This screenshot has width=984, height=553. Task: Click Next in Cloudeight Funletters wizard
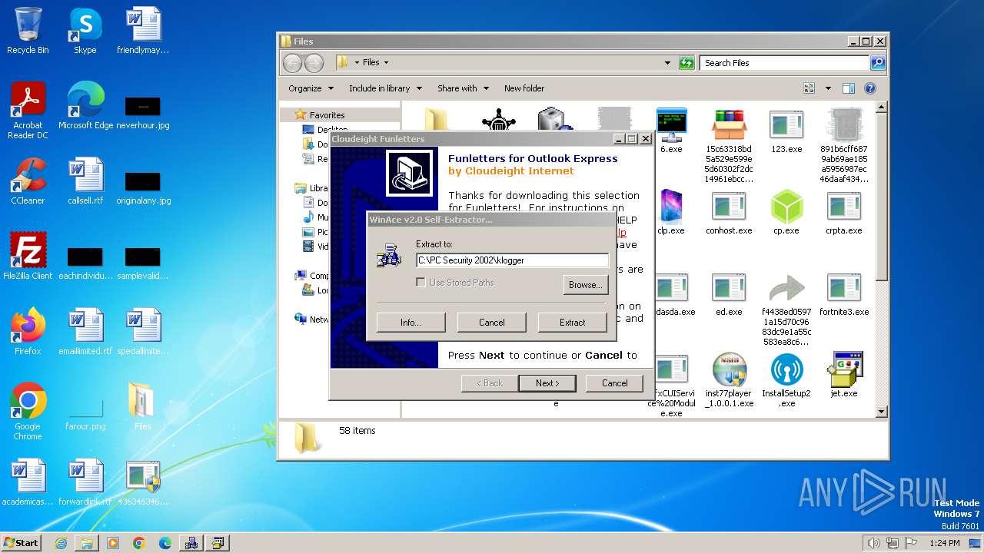coord(547,383)
